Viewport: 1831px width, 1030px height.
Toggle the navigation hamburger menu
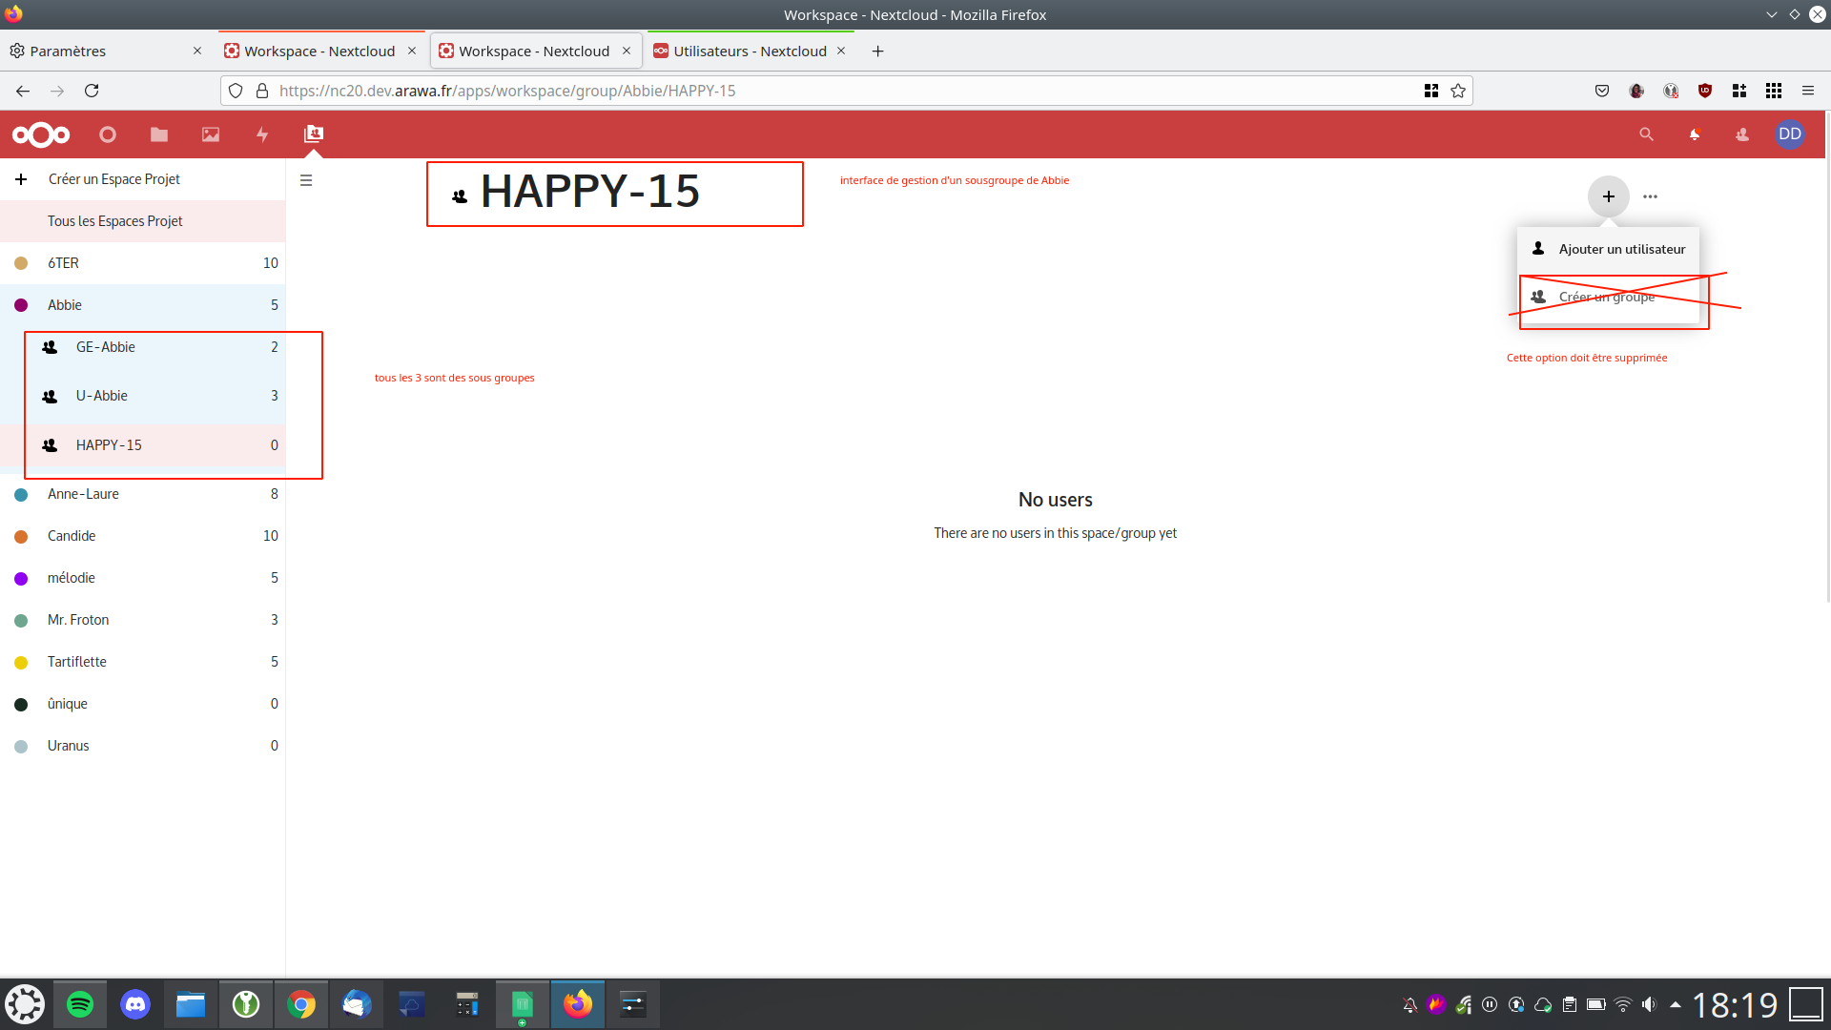tap(306, 180)
